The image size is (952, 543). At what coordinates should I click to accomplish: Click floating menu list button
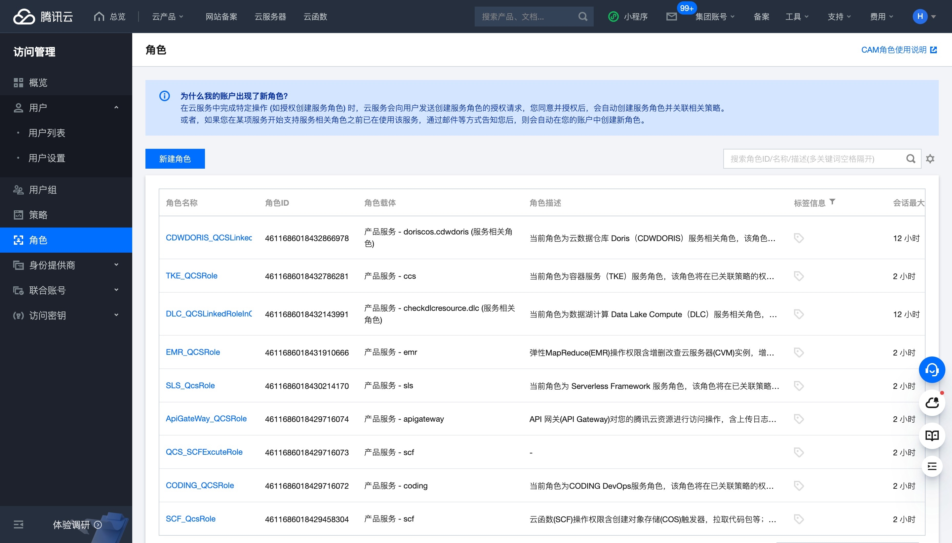pyautogui.click(x=932, y=467)
